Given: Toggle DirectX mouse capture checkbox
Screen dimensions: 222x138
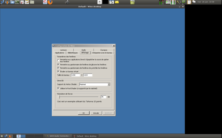Looking at the screenshot, I should click(58, 60).
